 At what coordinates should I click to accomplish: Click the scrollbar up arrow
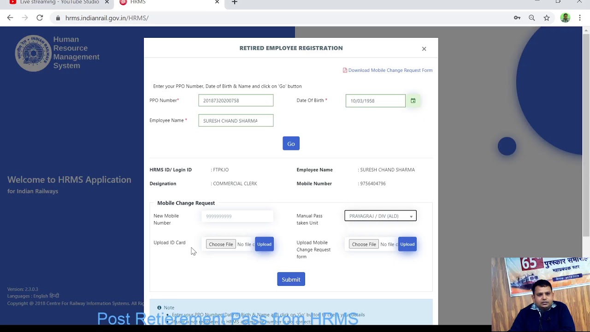(x=586, y=30)
